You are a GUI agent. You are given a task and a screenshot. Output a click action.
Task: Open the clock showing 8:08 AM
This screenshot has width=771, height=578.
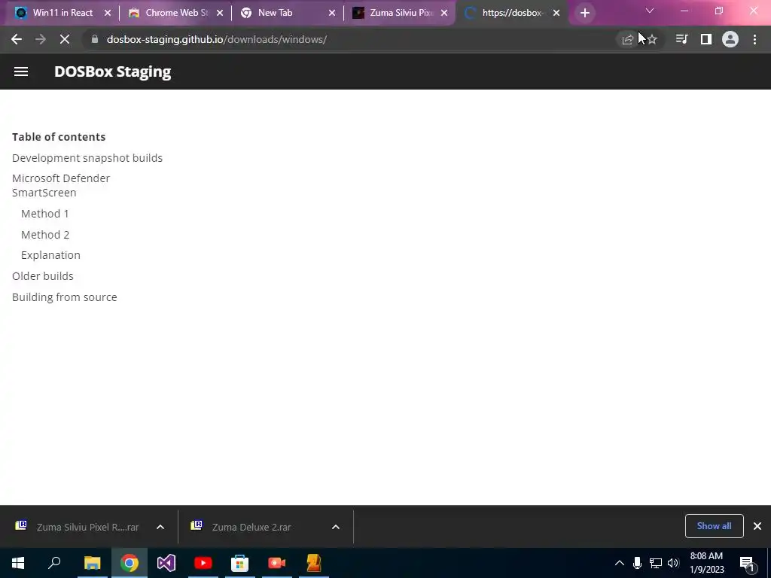706,563
